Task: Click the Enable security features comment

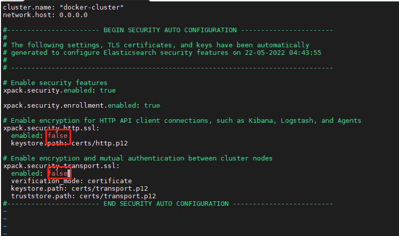Action: pyautogui.click(x=55, y=83)
